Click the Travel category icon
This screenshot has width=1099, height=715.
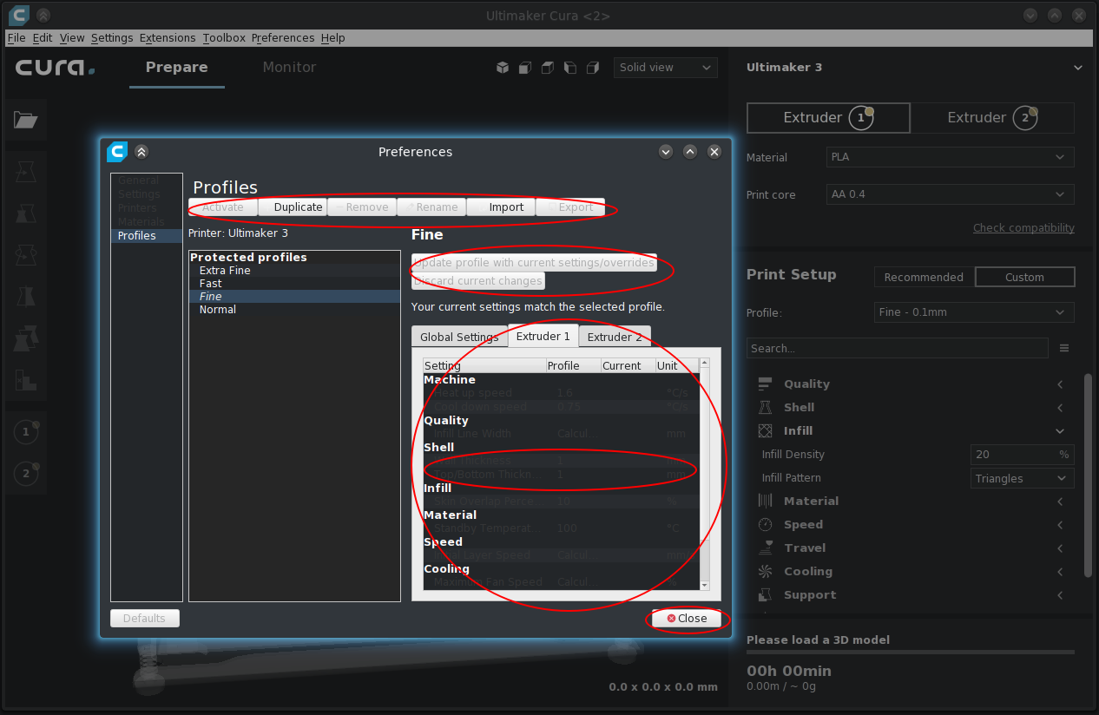(765, 548)
